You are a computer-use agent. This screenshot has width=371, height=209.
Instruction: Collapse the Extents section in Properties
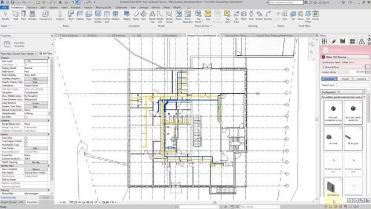(48, 134)
